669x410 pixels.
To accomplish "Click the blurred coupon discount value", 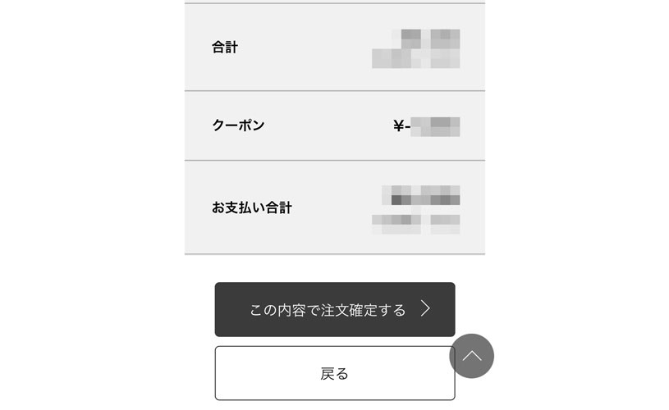I will coord(435,126).
